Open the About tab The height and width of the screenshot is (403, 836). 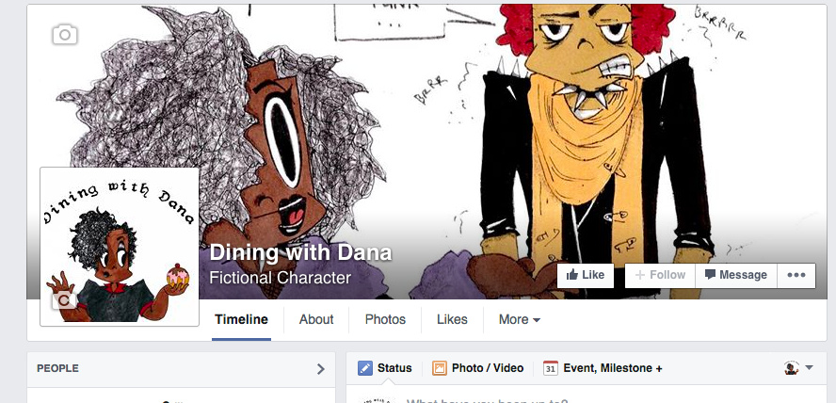(x=316, y=319)
